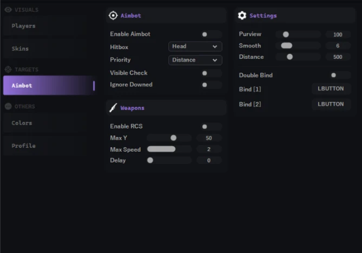Turn on the Visible Check toggle
The image size is (362, 253).
pos(211,73)
